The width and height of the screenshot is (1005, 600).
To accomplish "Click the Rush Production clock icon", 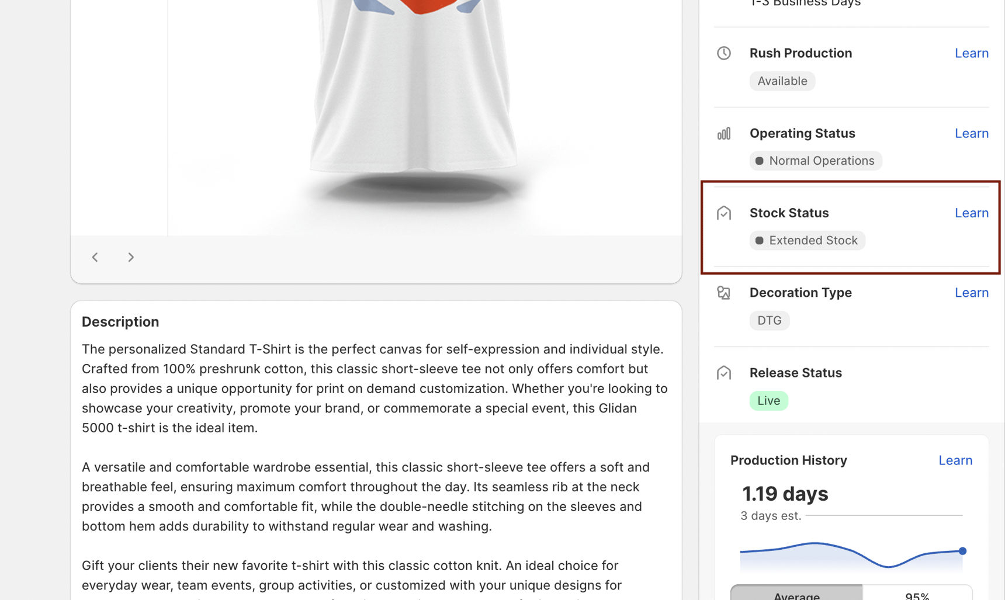I will coord(724,53).
